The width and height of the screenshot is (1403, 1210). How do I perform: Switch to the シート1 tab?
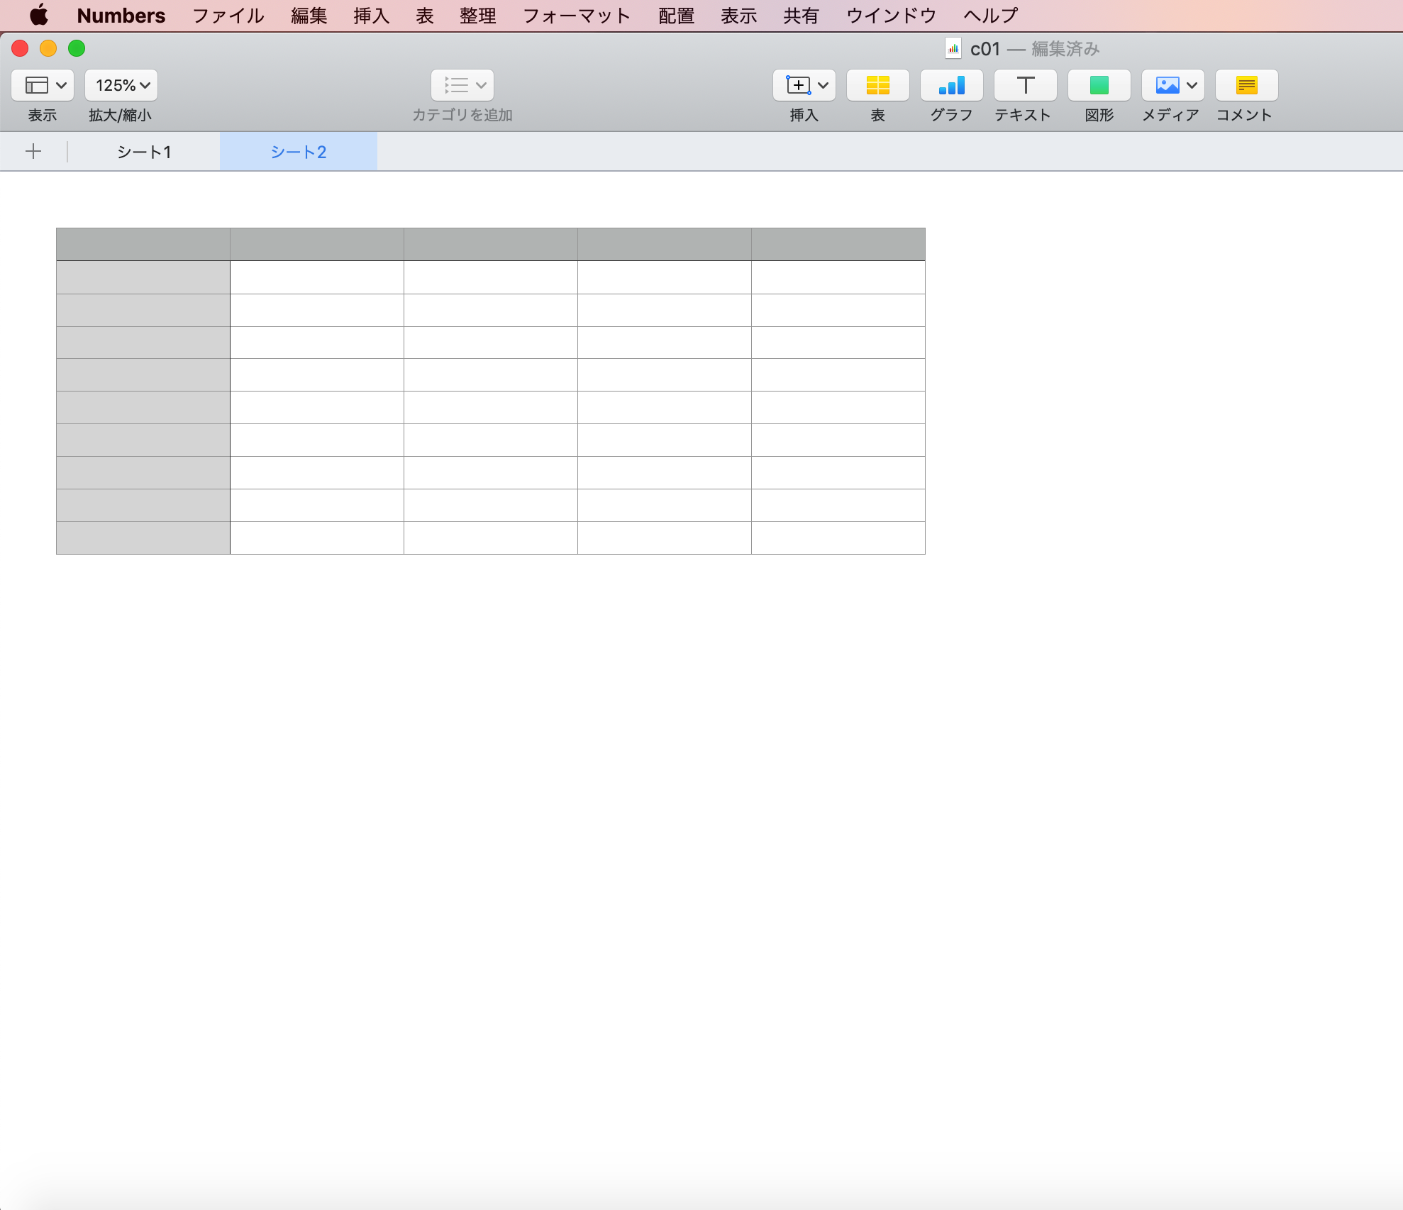point(144,152)
